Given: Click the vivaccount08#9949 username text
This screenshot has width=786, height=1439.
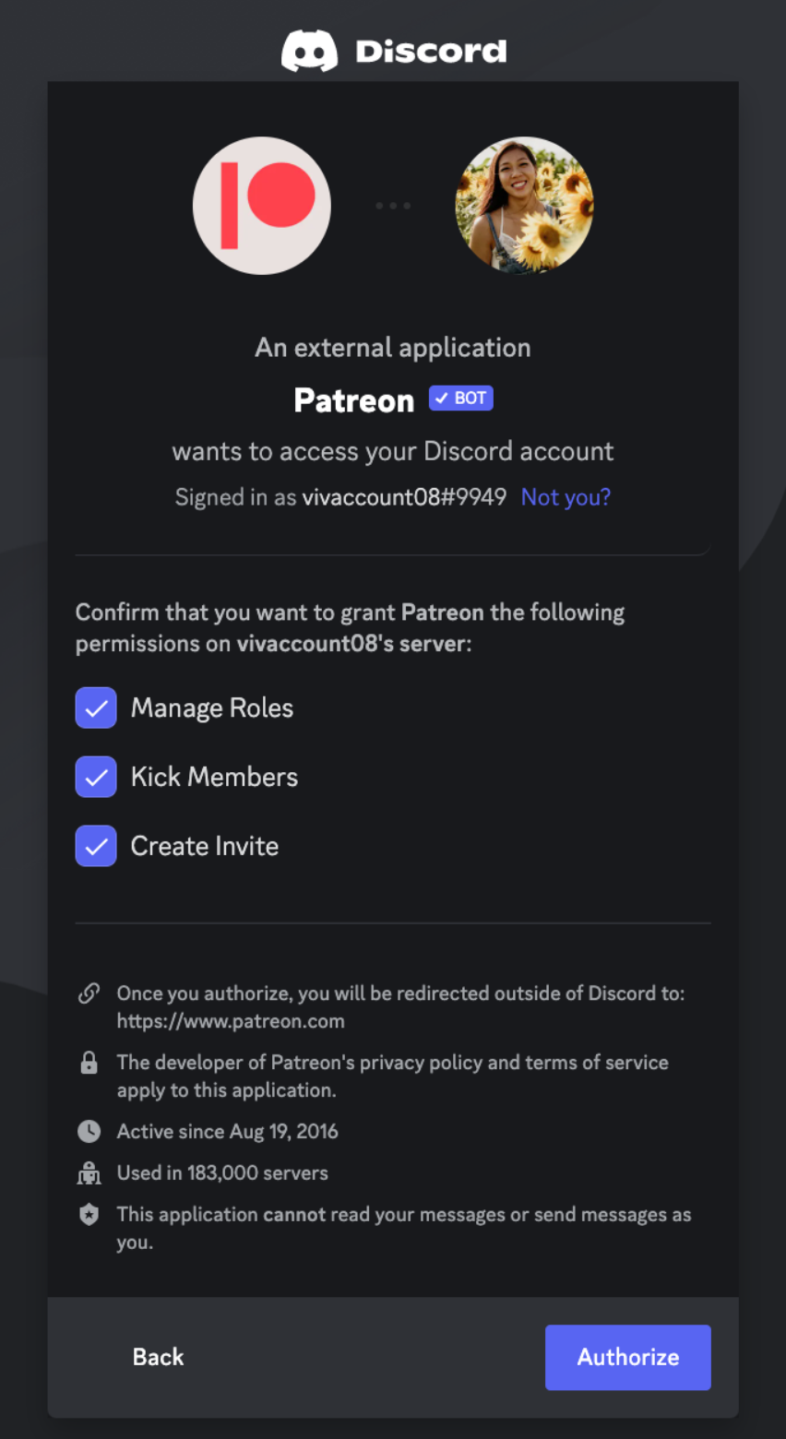Looking at the screenshot, I should coord(404,497).
